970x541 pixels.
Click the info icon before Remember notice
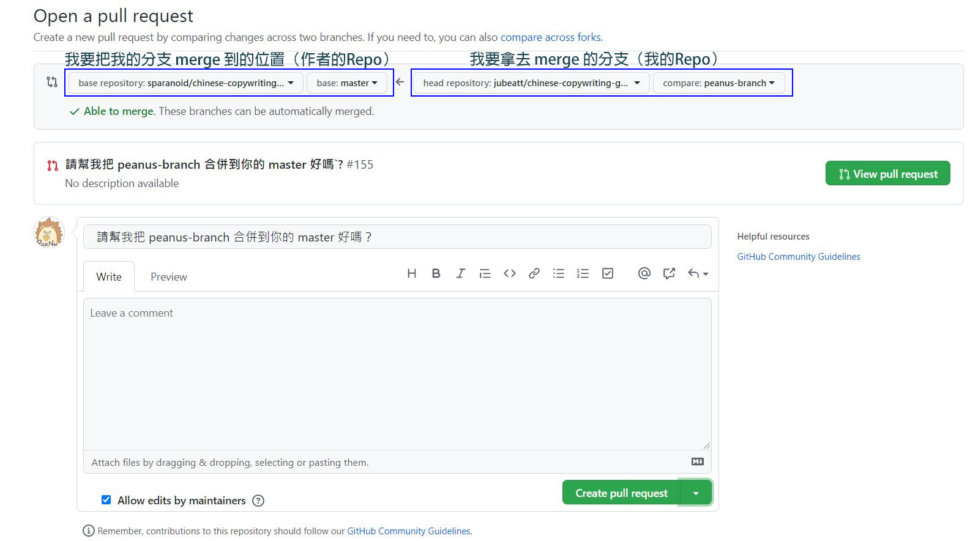[89, 531]
